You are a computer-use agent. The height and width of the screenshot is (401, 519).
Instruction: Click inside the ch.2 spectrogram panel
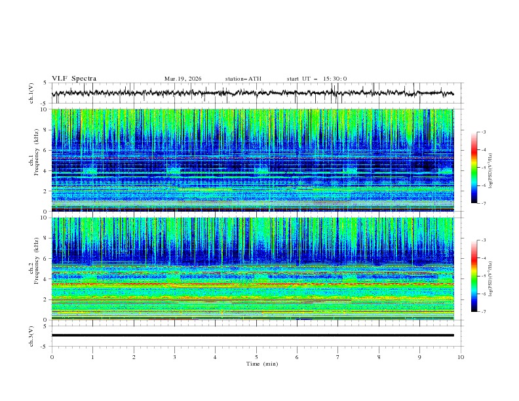(252, 269)
